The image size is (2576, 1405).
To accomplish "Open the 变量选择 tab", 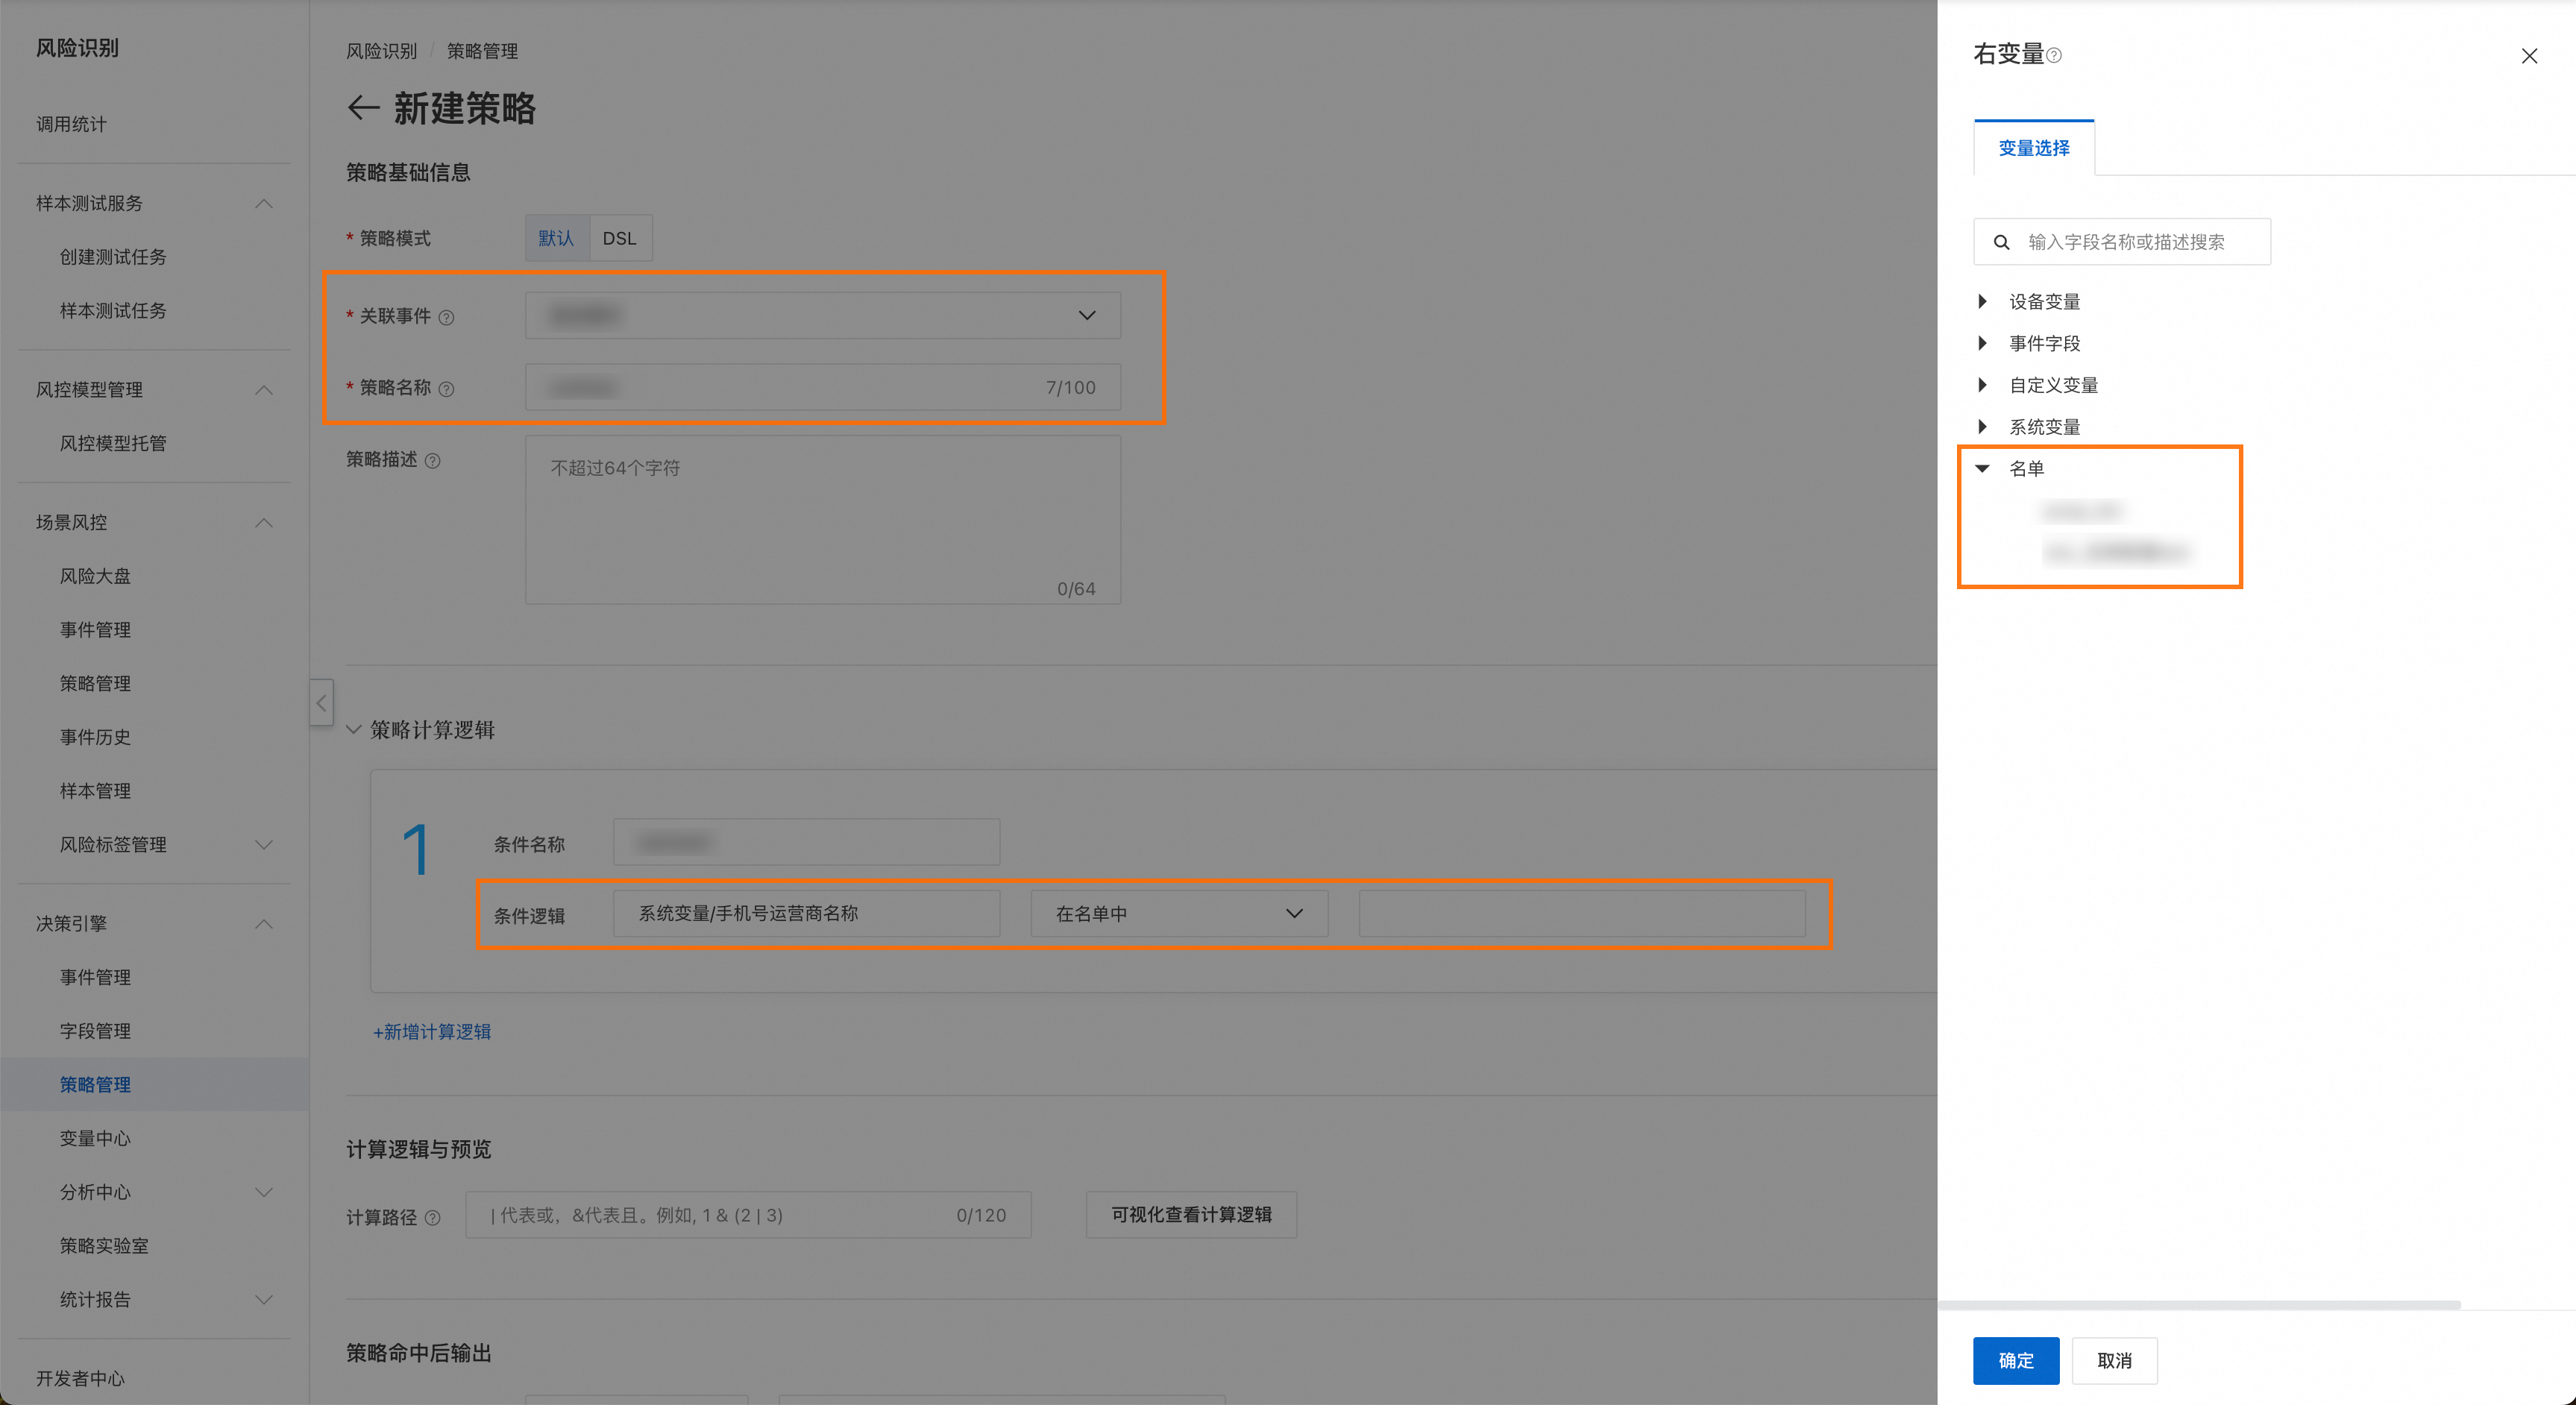I will pos(2033,148).
